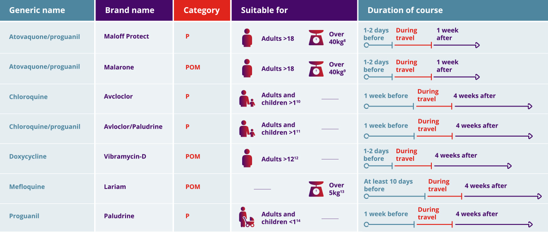Image resolution: width=548 pixels, height=232 pixels.
Task: Click the Mefloquine generic name
Action: click(x=27, y=187)
